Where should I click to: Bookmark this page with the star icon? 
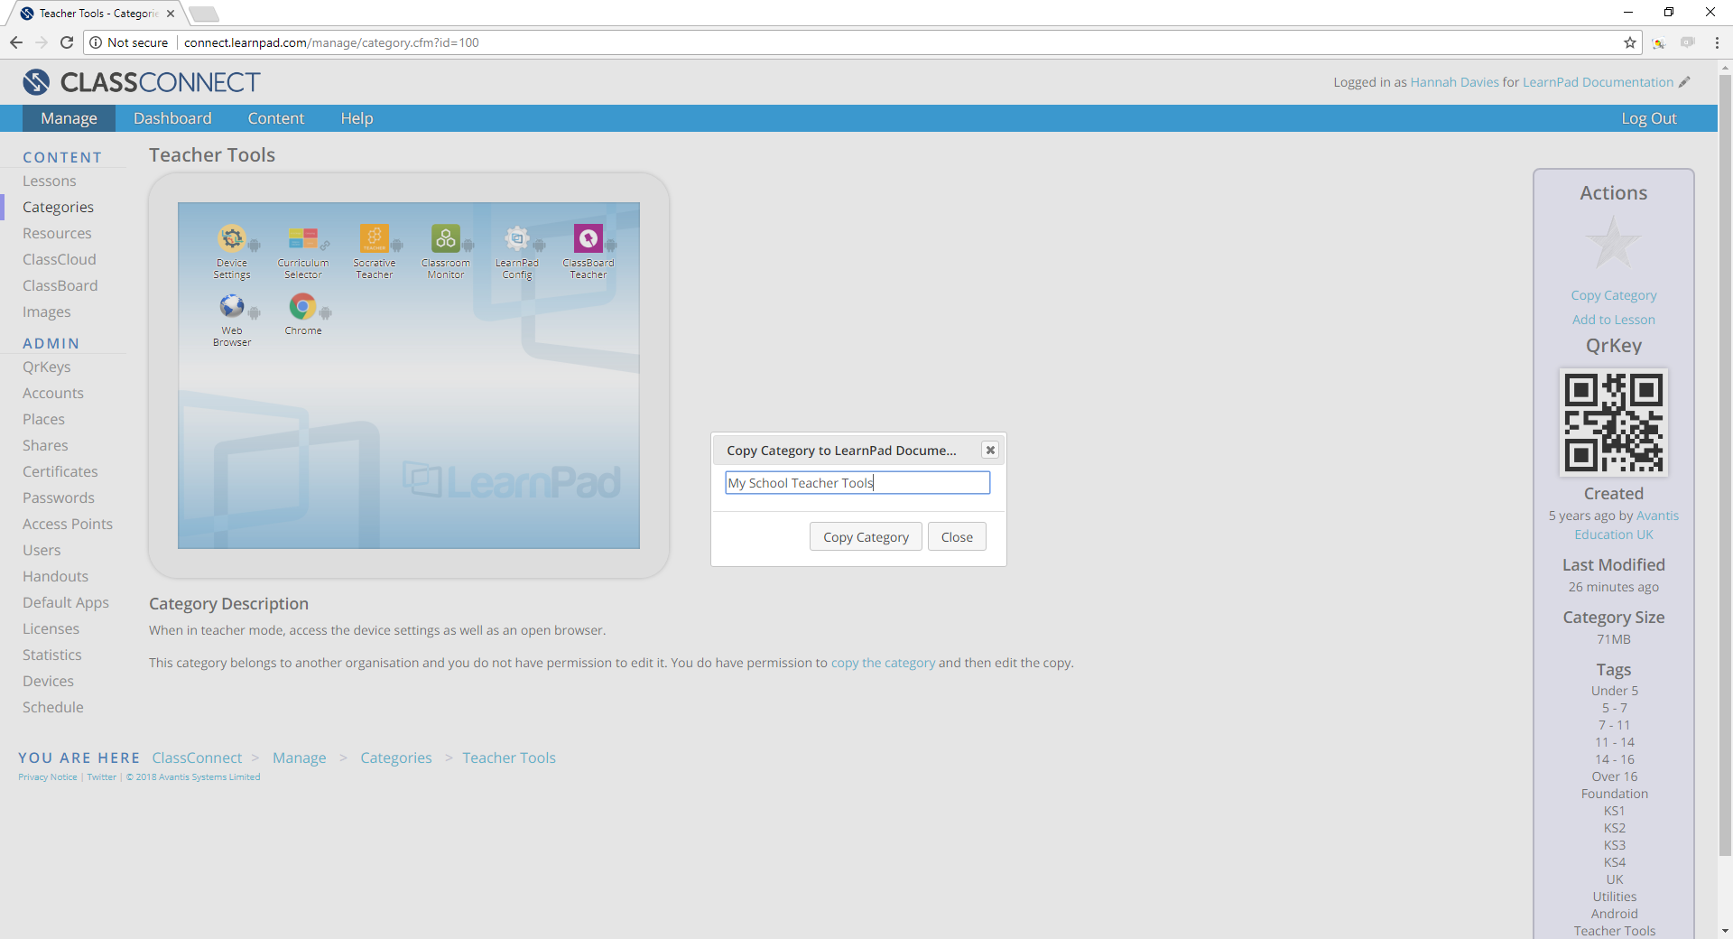tap(1630, 42)
